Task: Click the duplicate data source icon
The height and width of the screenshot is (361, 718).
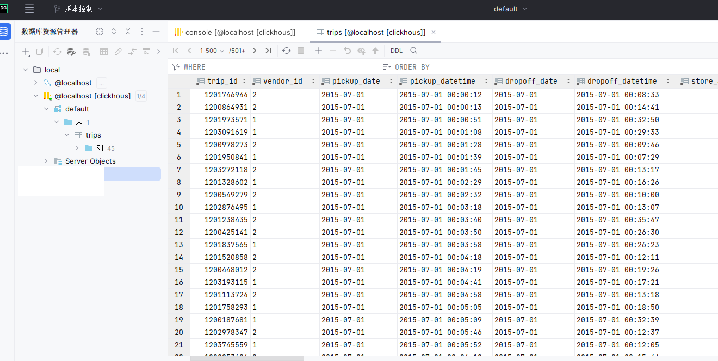Action: [x=40, y=52]
